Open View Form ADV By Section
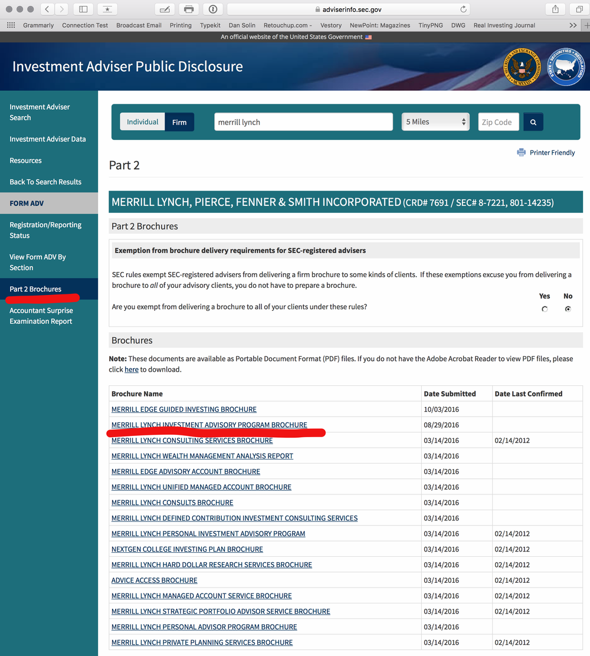This screenshot has height=656, width=590. (38, 263)
